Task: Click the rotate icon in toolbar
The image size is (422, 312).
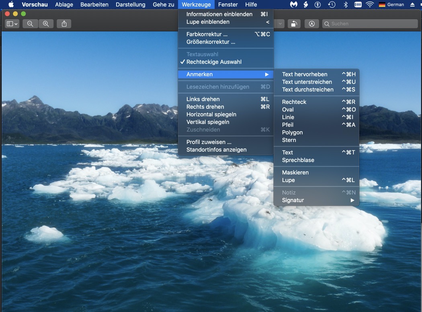Action: tap(294, 24)
